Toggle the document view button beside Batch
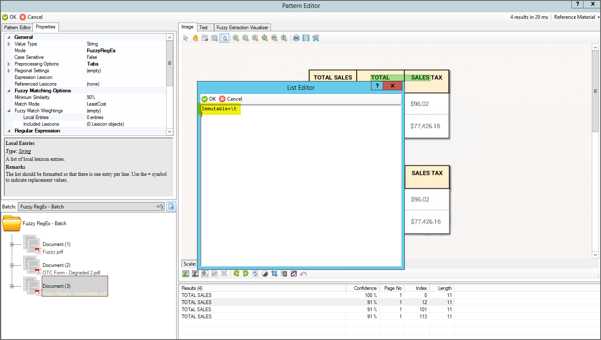 point(171,206)
